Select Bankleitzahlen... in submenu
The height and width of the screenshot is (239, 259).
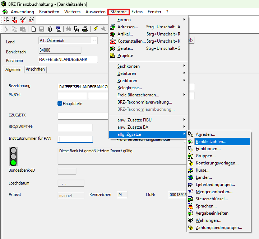[219, 142]
